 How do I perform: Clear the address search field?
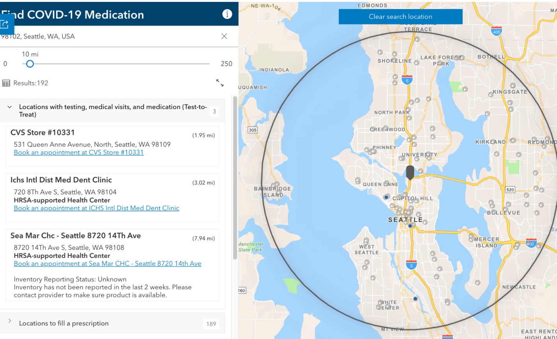coord(224,36)
